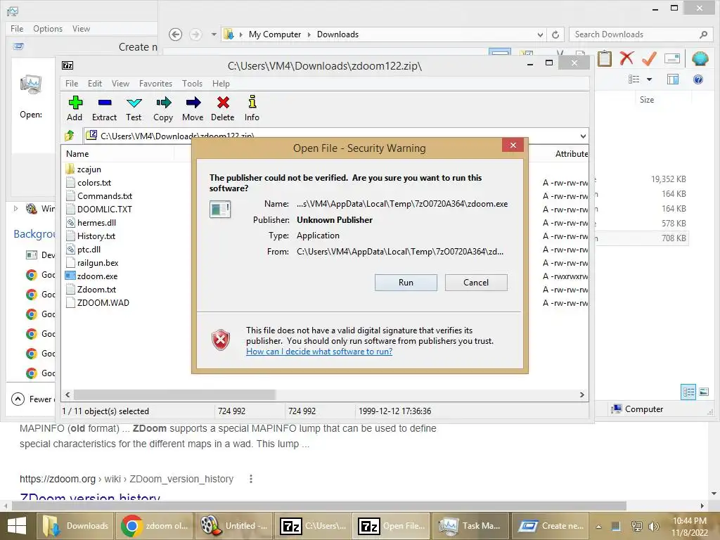Click the teal shell icon in the Downloads toolbar
The width and height of the screenshot is (720, 540).
tap(700, 59)
